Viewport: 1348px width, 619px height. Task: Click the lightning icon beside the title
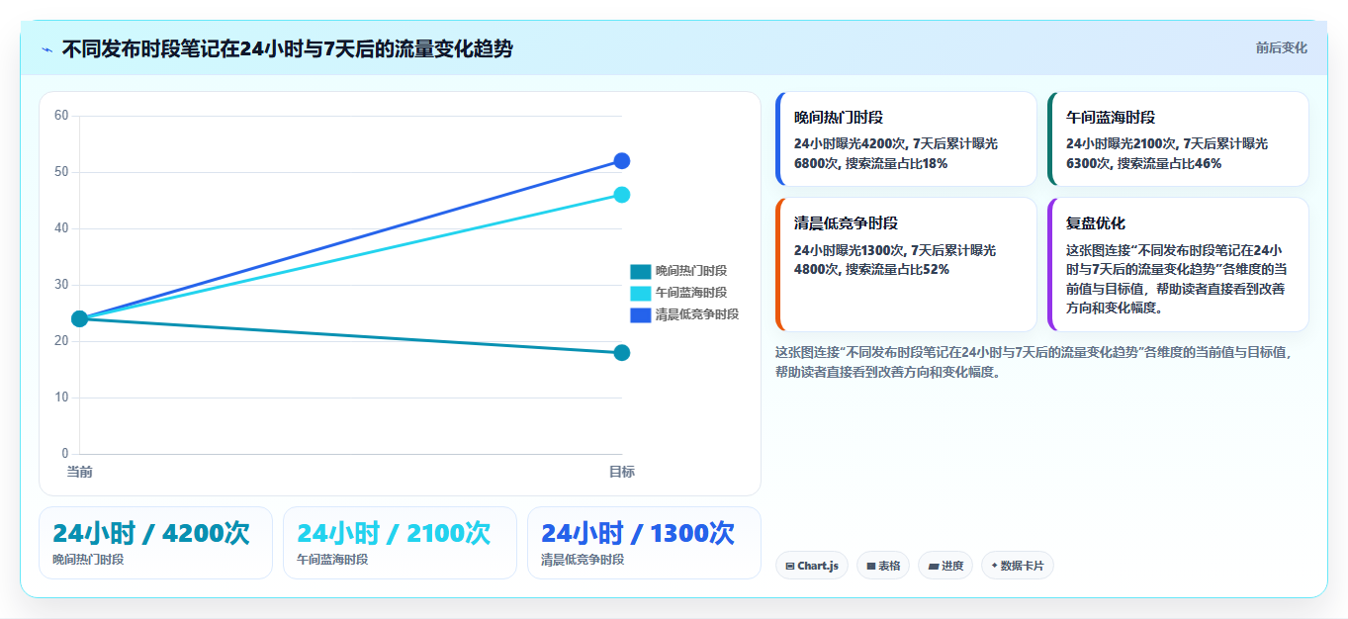click(x=46, y=49)
